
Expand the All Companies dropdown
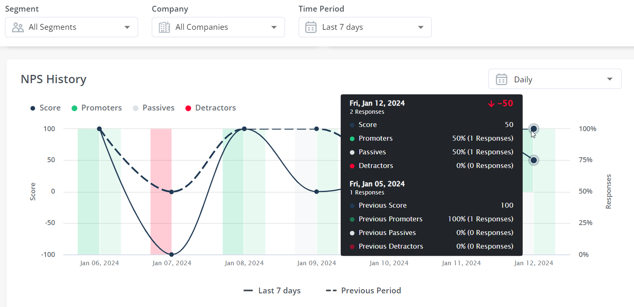point(218,27)
